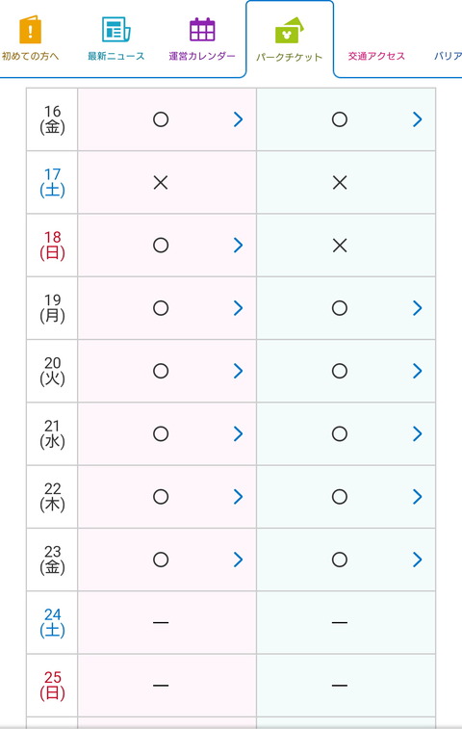Screen dimensions: 462x729
Task: Expand 18(日) pink column chevron arrow
Action: pyautogui.click(x=239, y=245)
